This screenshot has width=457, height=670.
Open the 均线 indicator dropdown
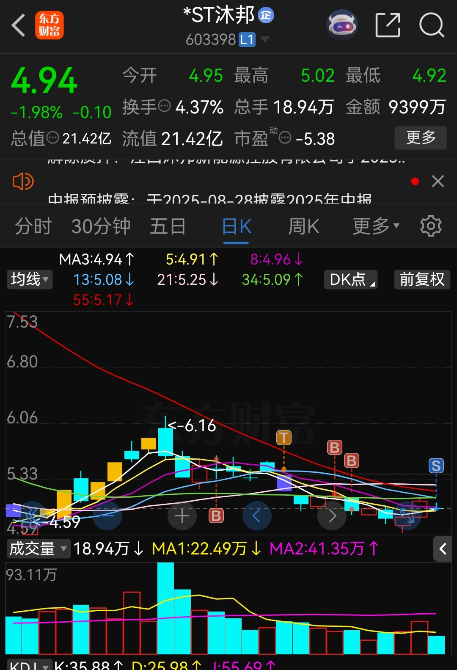coord(29,279)
